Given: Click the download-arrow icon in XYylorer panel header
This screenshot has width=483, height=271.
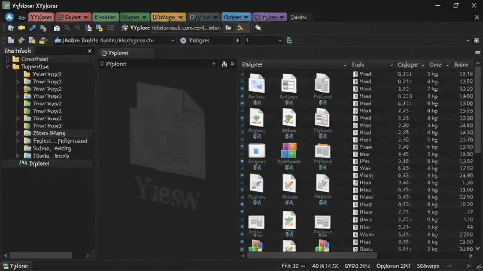Looking at the screenshot, I should (224, 64).
